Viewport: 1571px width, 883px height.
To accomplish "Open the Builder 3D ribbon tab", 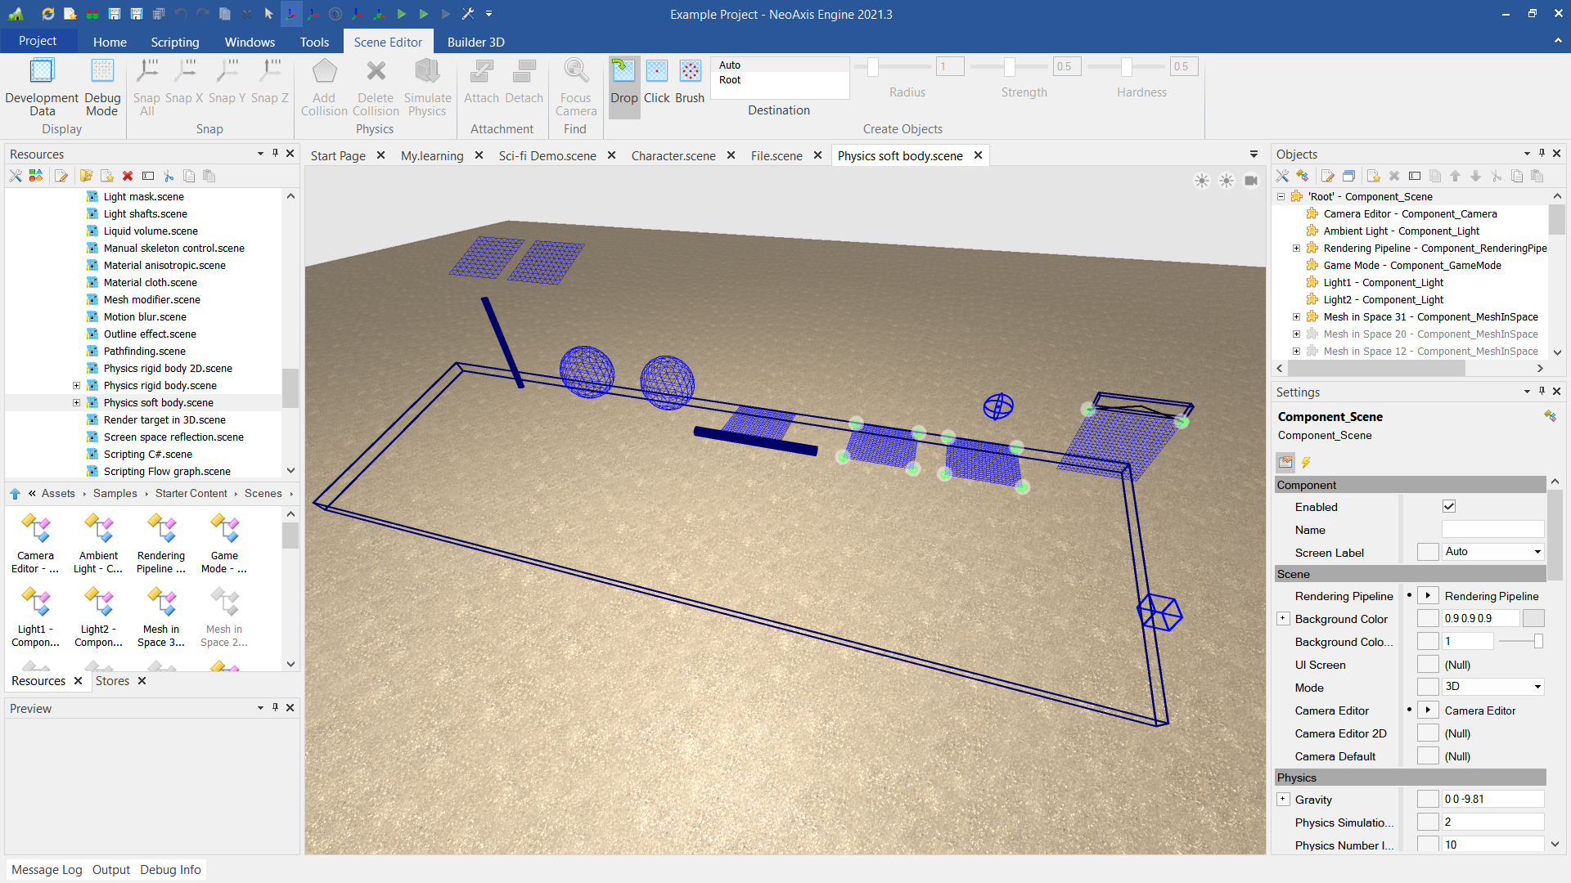I will coord(475,42).
